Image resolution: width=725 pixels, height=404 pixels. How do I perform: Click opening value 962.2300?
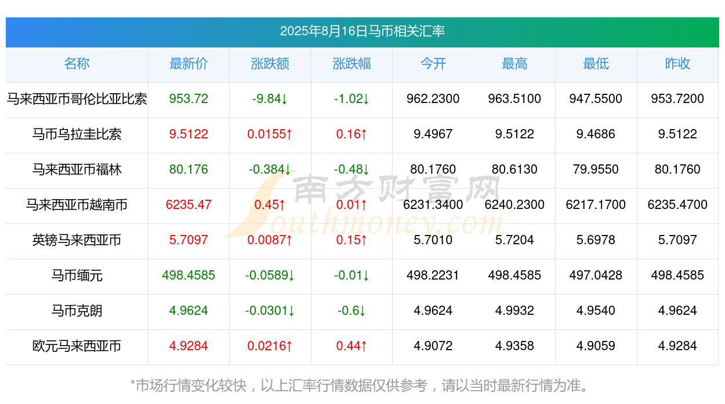(x=433, y=99)
